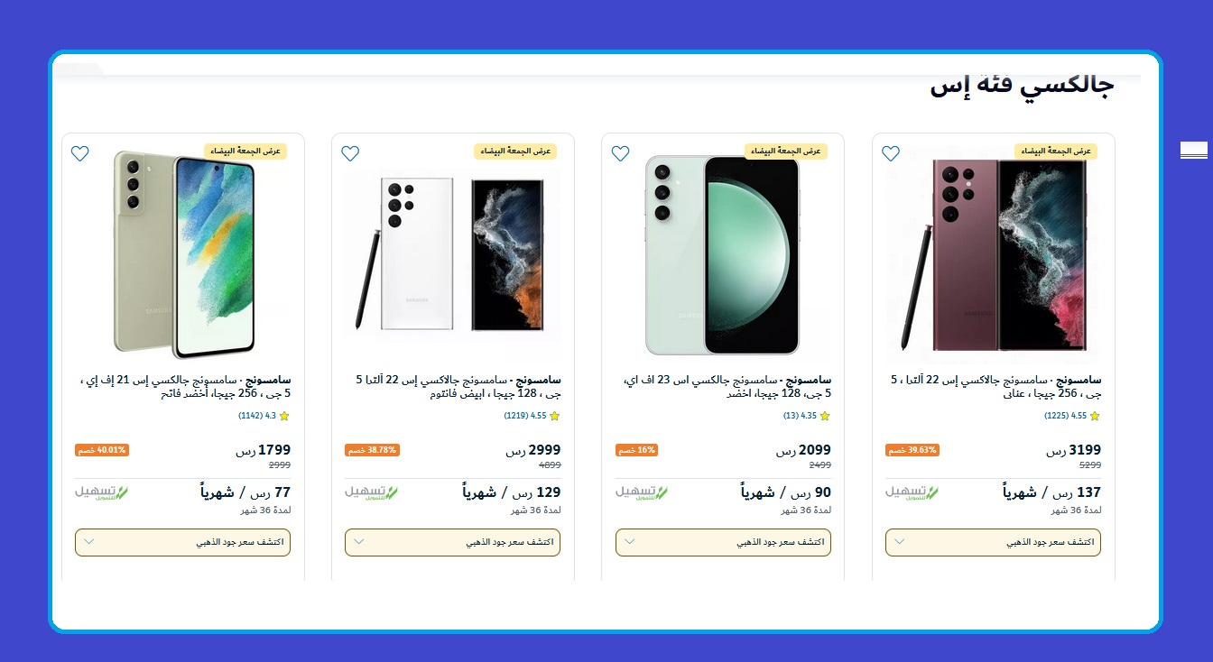Click the Tasheel logo beside 129 monthly price

coord(372,492)
